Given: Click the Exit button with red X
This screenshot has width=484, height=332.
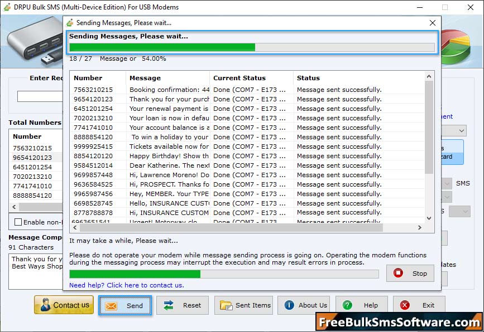Looking at the screenshot, I should 419,305.
